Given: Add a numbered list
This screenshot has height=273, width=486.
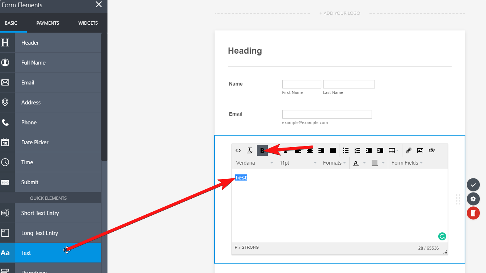Looking at the screenshot, I should click(x=357, y=150).
